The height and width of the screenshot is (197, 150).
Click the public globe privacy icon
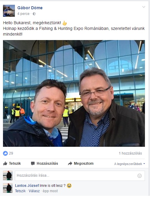(34, 14)
